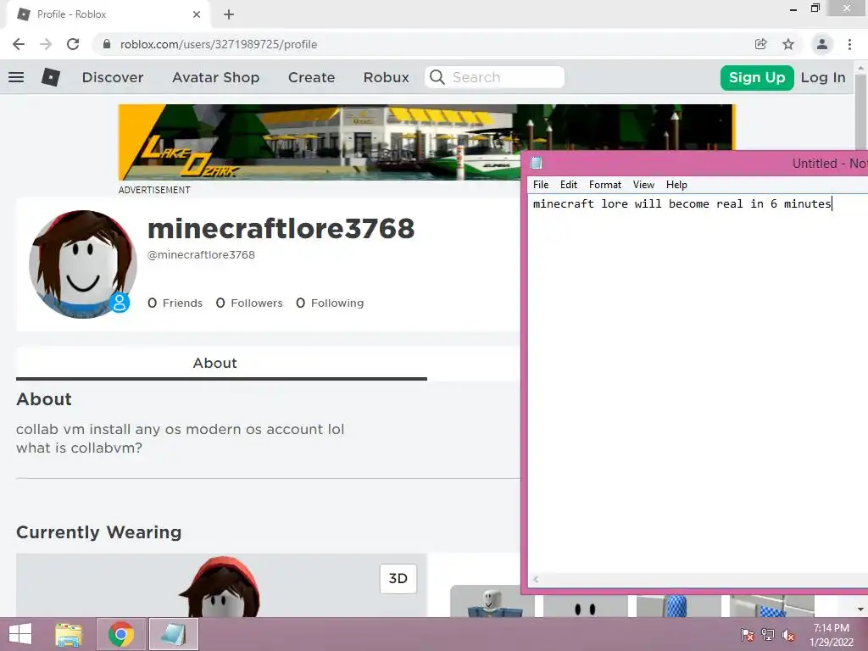Click the Roblox logo home icon
Image resolution: width=868 pixels, height=651 pixels.
50,77
